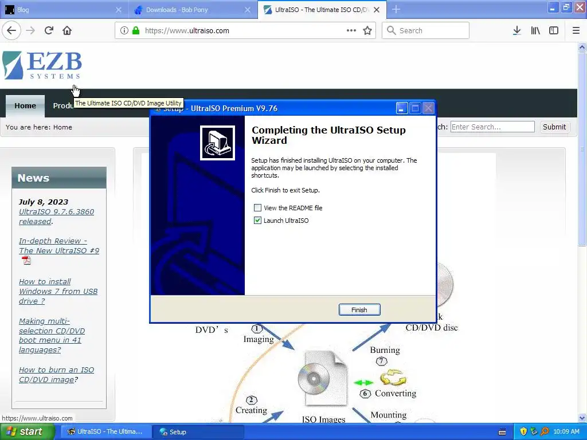Screen dimensions: 587x440
Task: Click the keyboard icon in the taskbar
Action: click(502, 432)
